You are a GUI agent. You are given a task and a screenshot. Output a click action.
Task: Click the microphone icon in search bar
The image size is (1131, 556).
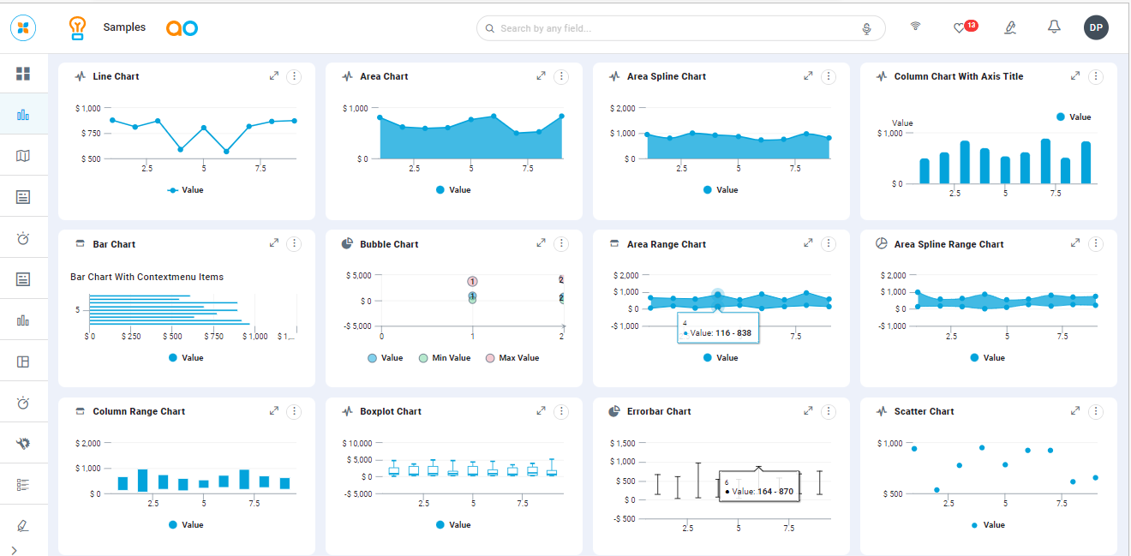click(x=866, y=28)
